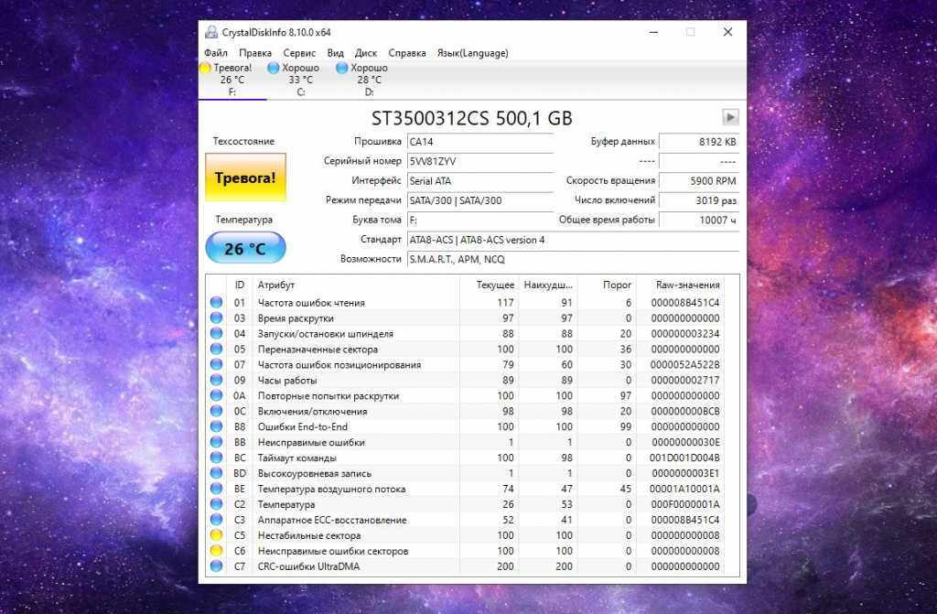Click the 26 °C temperature button
937x614 pixels.
(x=245, y=248)
